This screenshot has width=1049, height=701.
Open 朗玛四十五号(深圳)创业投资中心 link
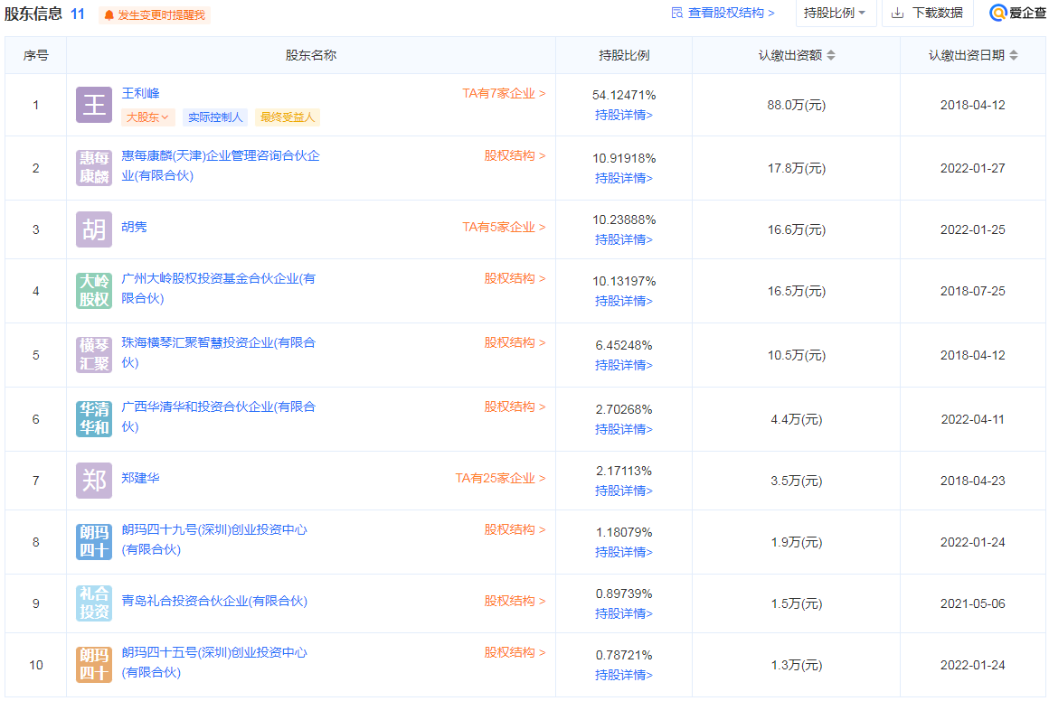(x=214, y=662)
